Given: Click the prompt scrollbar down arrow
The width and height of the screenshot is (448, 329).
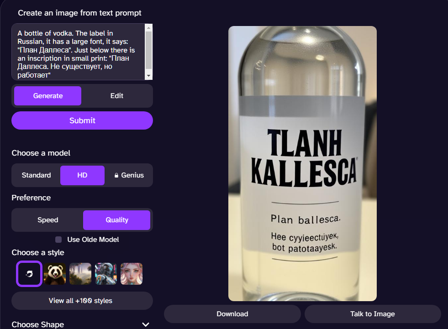Looking at the screenshot, I should [x=148, y=76].
